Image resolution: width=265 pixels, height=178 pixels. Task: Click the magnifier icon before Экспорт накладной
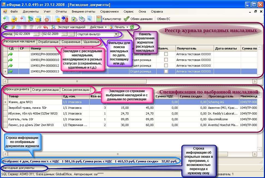coord(53,27)
